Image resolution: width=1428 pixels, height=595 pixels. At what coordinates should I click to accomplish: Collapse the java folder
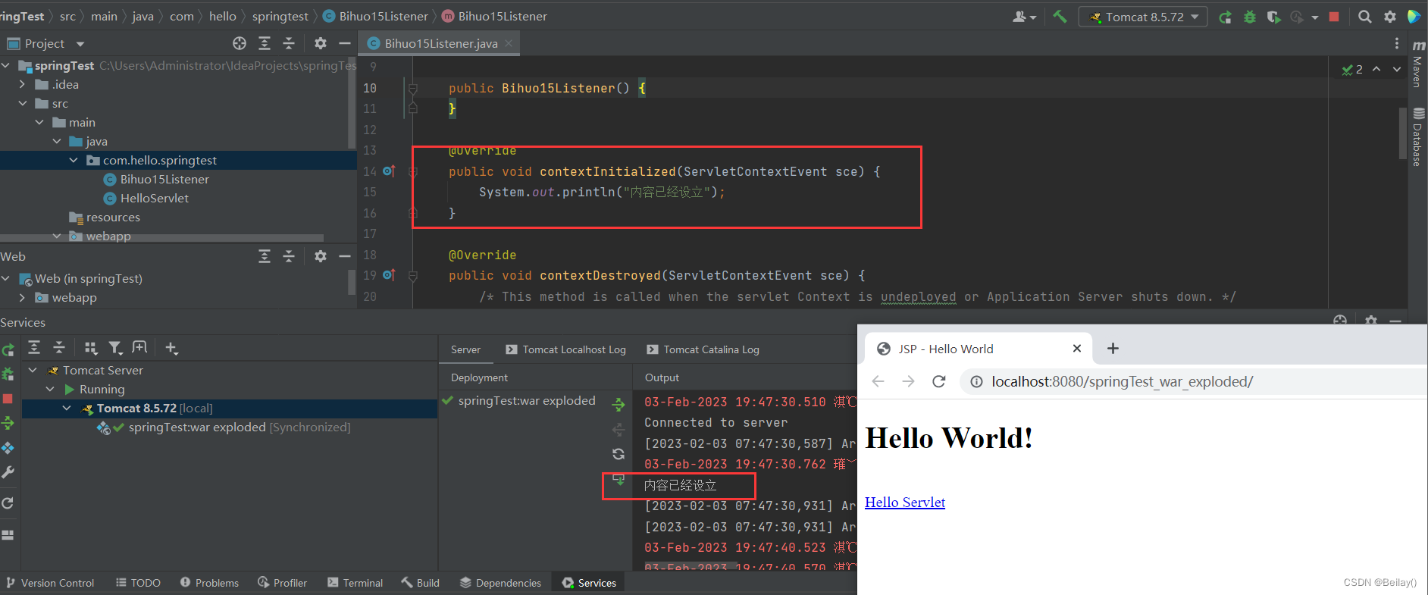point(57,141)
